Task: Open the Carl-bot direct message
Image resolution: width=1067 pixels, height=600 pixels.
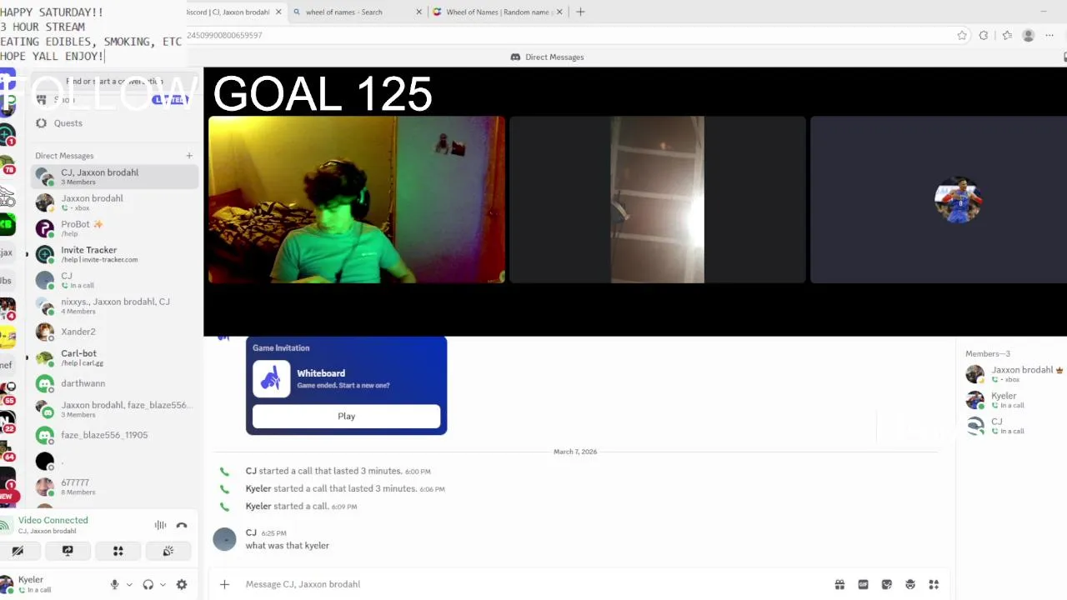Action: [x=114, y=357]
